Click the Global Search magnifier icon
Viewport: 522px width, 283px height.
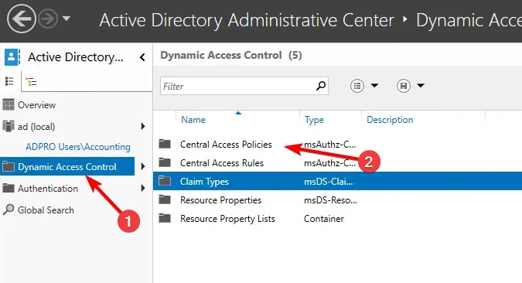click(x=9, y=210)
